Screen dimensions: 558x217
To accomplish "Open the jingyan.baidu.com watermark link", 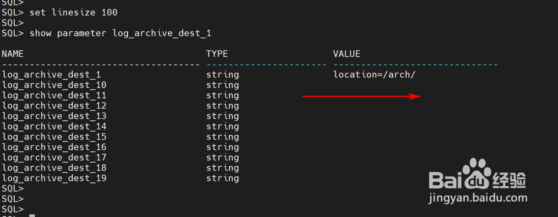I will pos(478,198).
